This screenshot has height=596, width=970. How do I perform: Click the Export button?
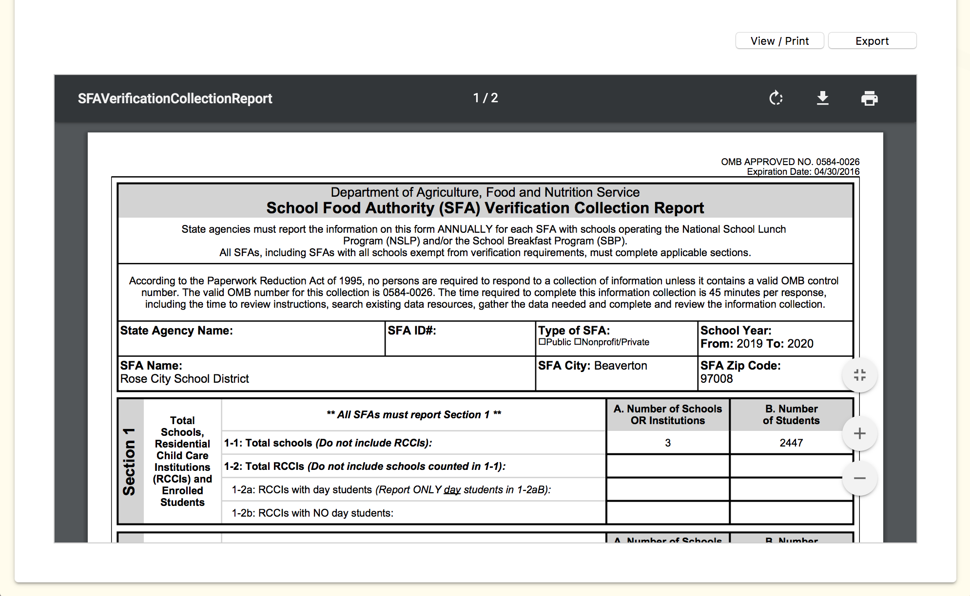872,41
